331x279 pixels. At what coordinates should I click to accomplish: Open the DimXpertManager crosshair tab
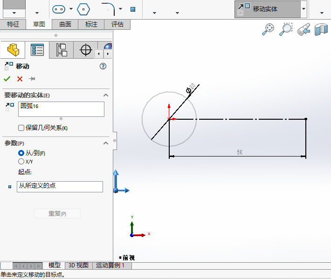click(x=86, y=50)
